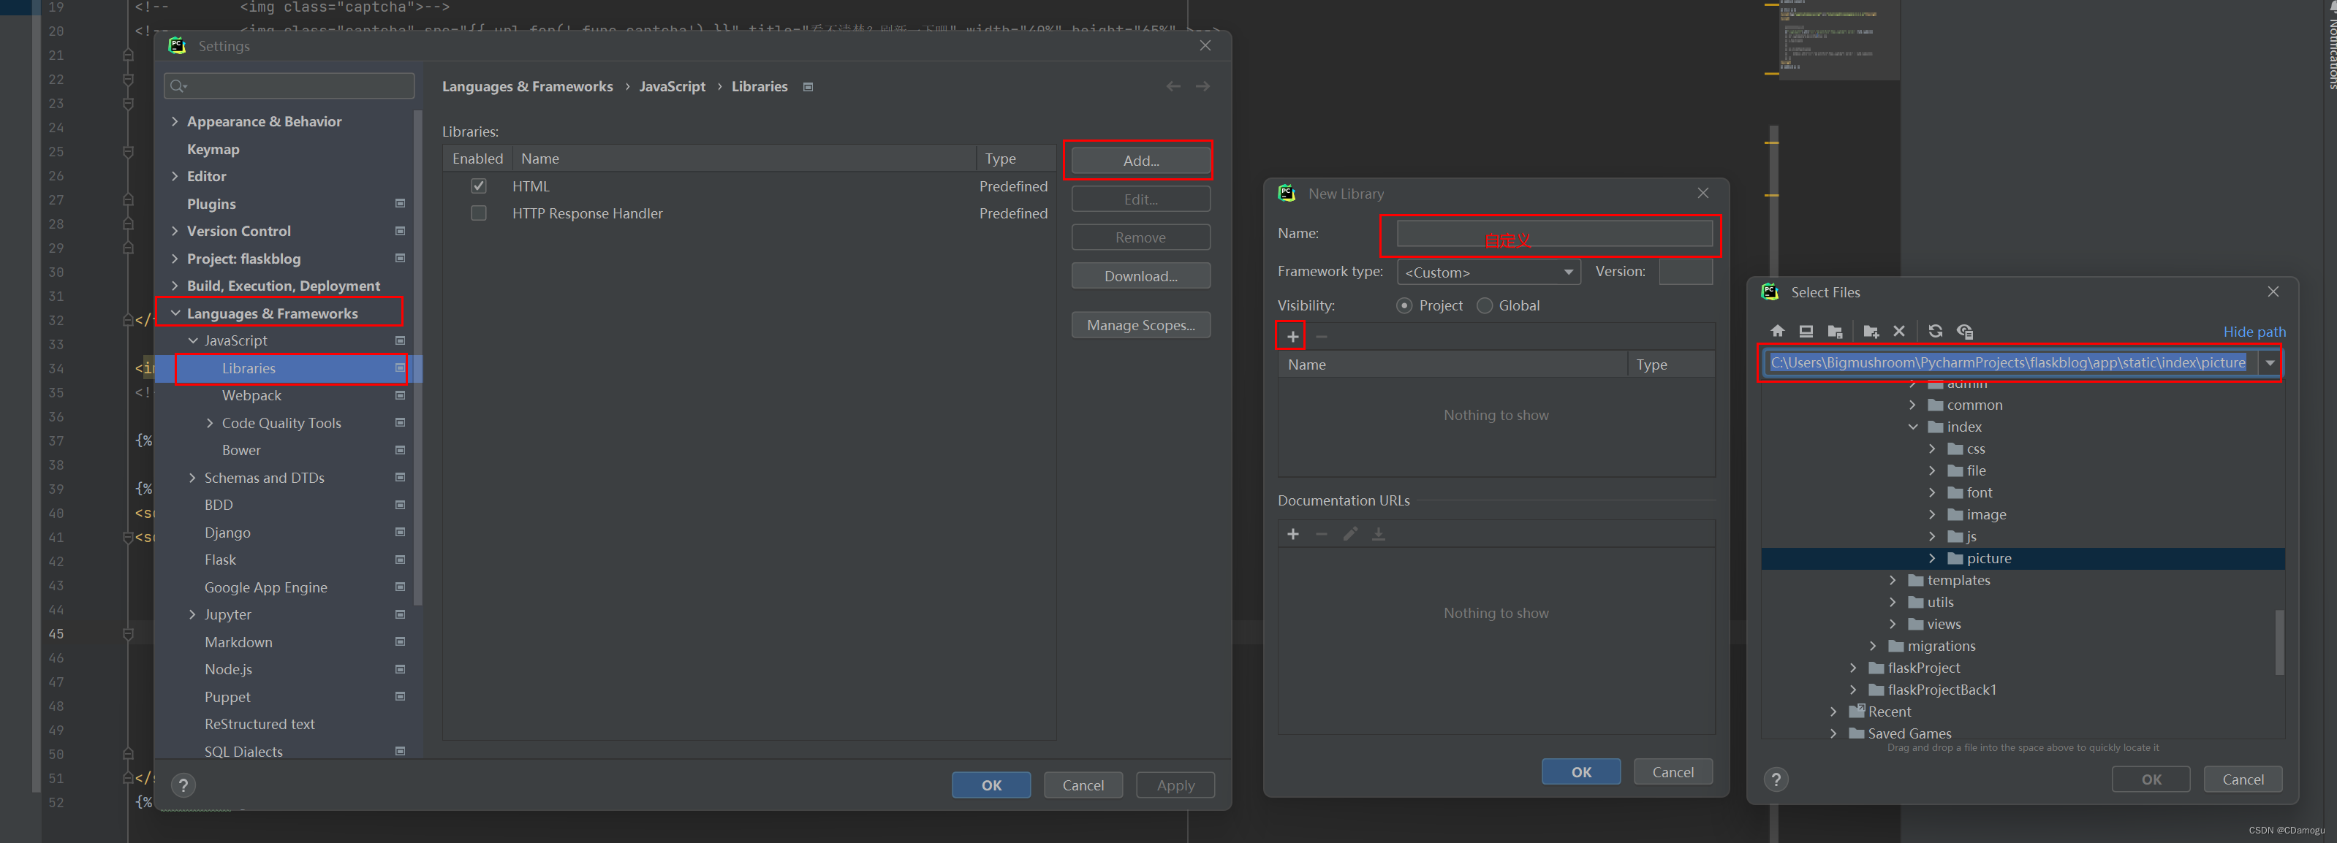Open help from the Select Files question mark

[x=1776, y=779]
